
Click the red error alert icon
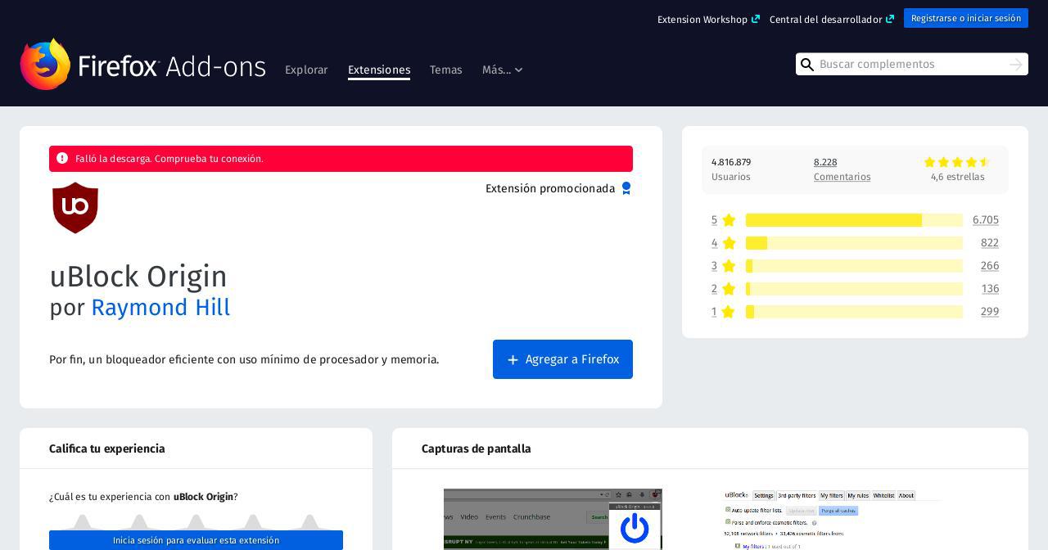[62, 158]
